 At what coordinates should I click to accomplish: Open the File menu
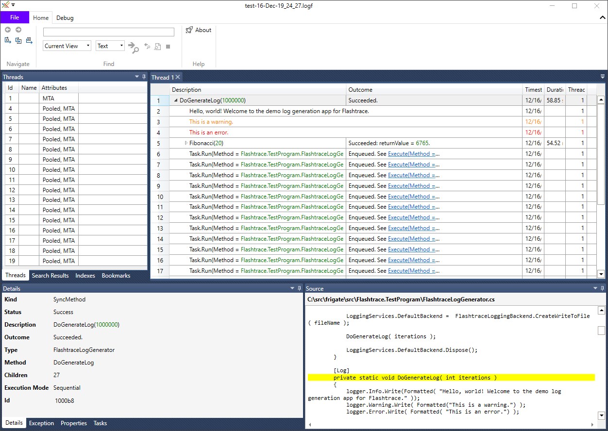[15, 17]
